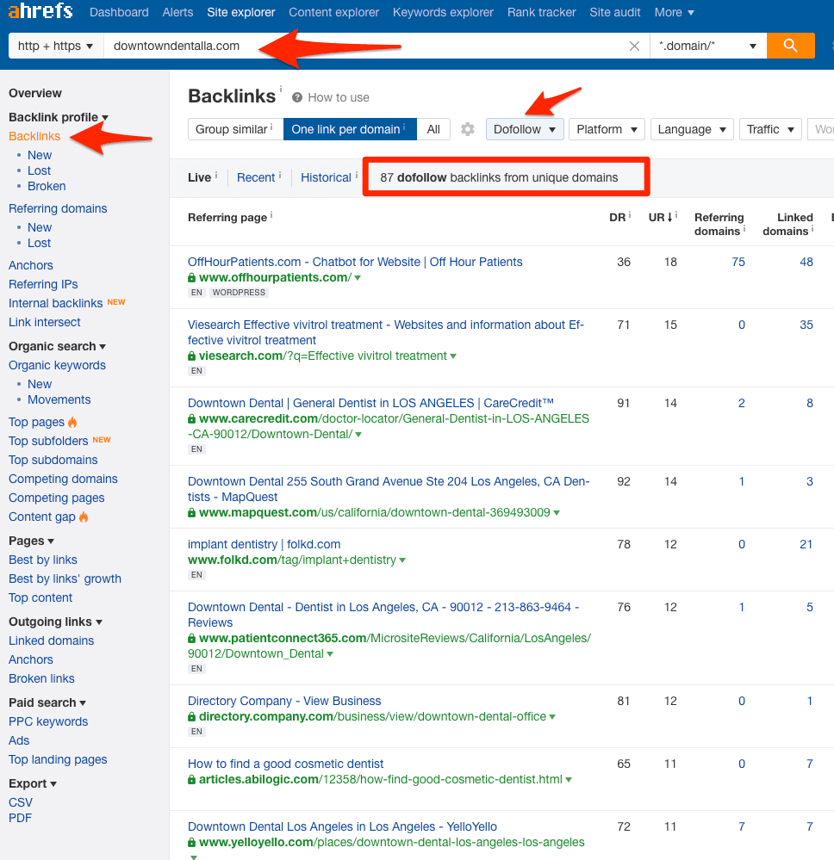This screenshot has width=834, height=860.
Task: Select One link per domain mode
Action: pos(350,129)
